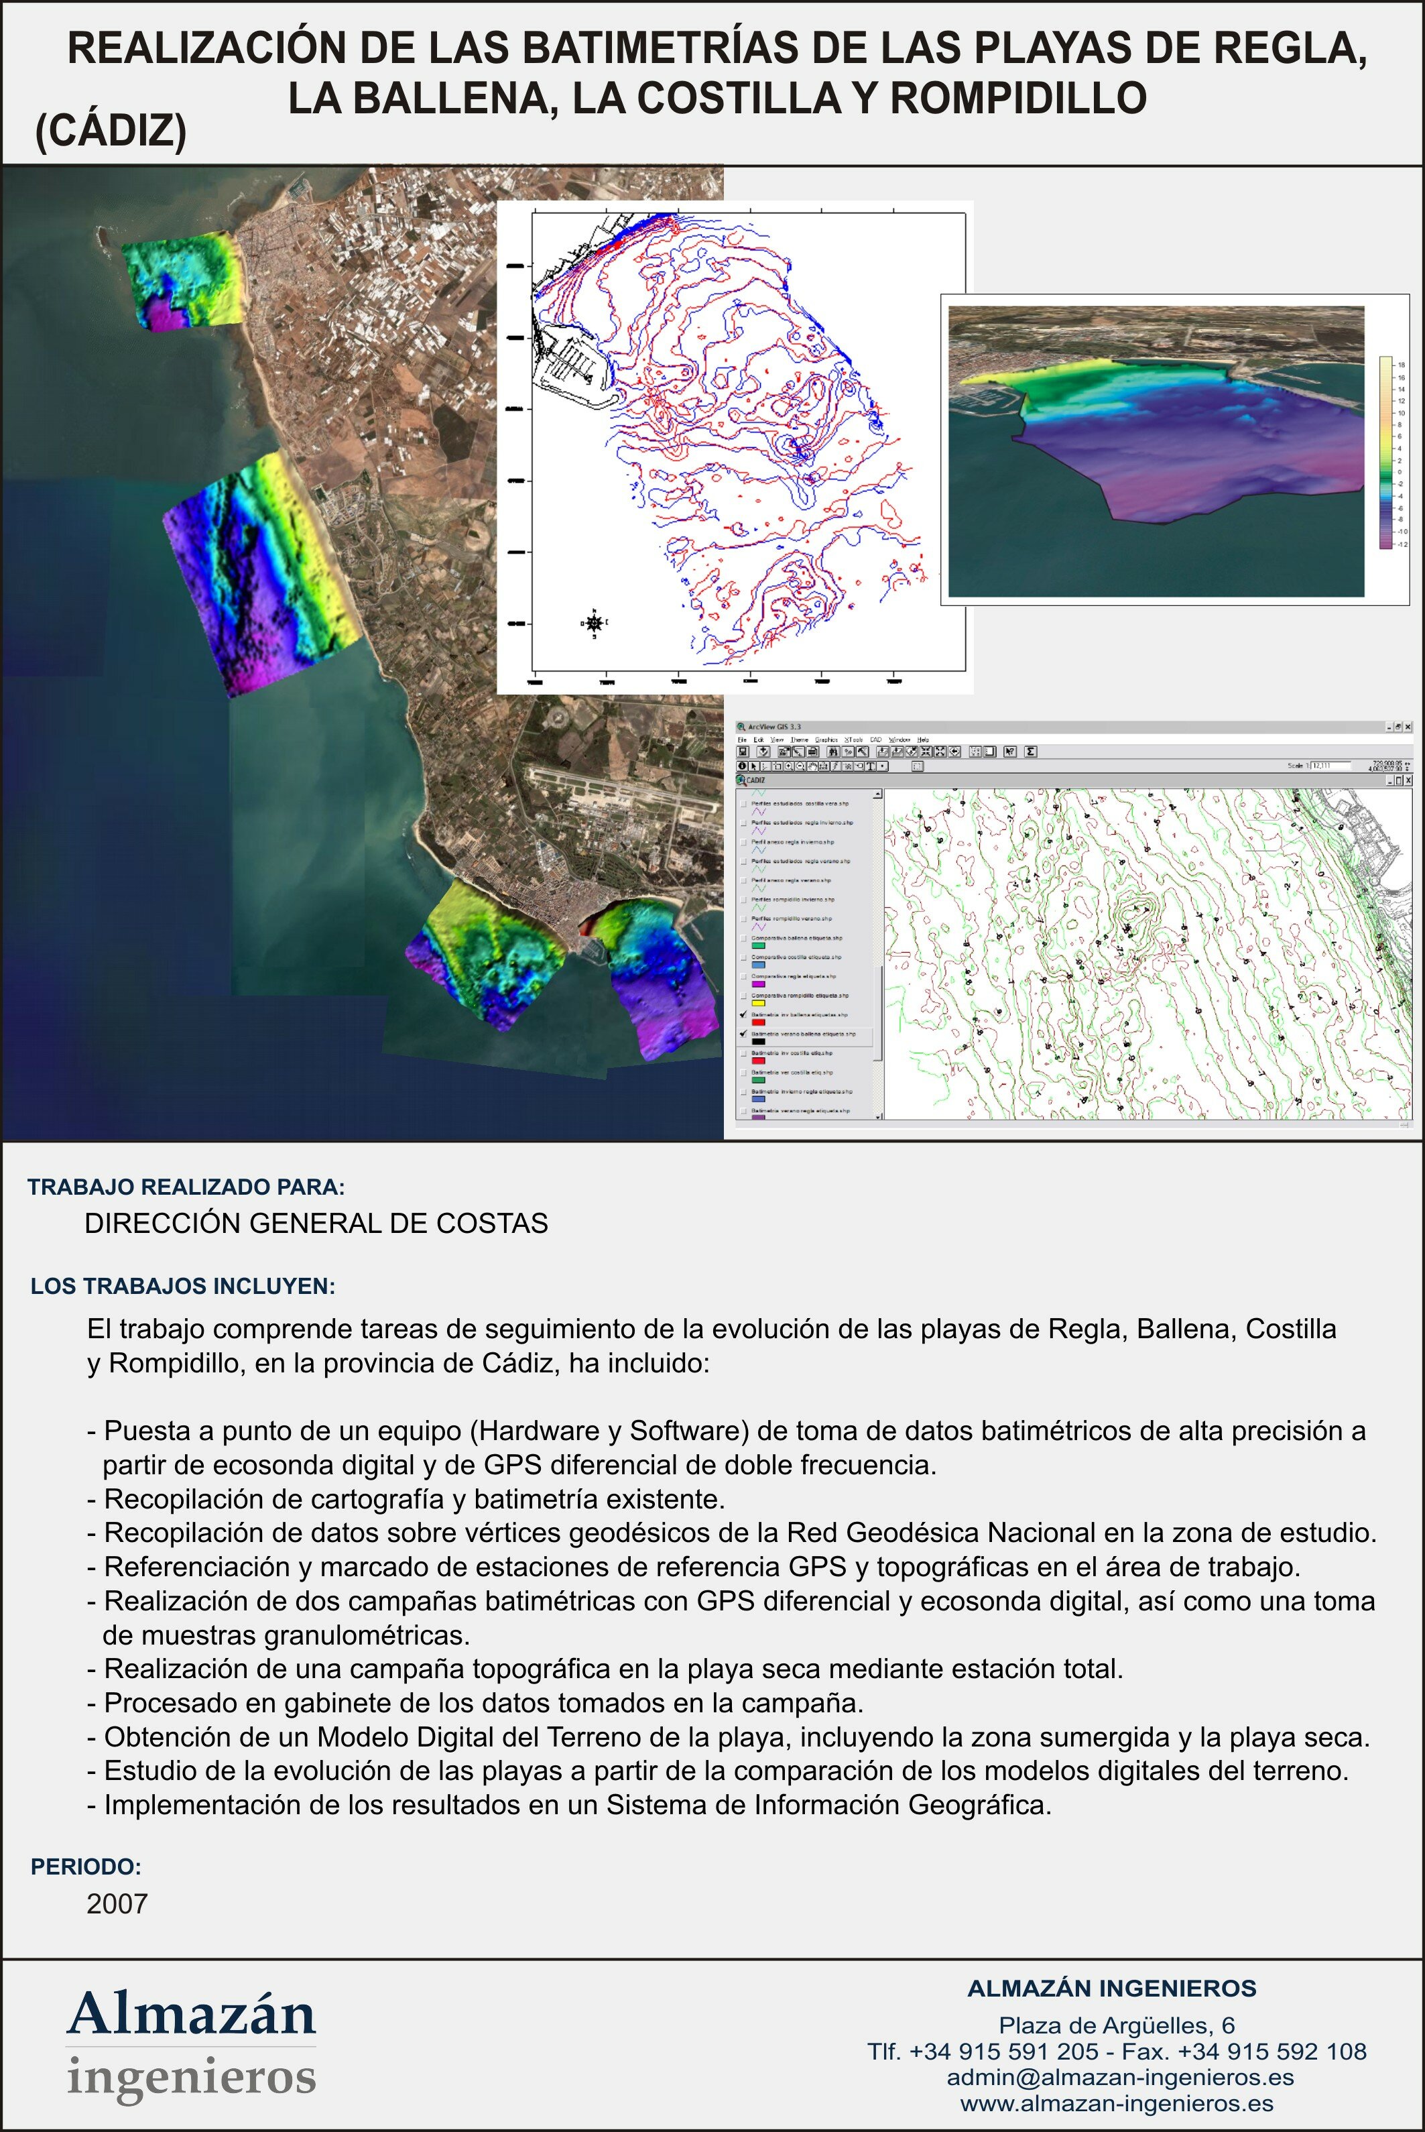Select the Text tool in ArcView

pyautogui.click(x=871, y=766)
